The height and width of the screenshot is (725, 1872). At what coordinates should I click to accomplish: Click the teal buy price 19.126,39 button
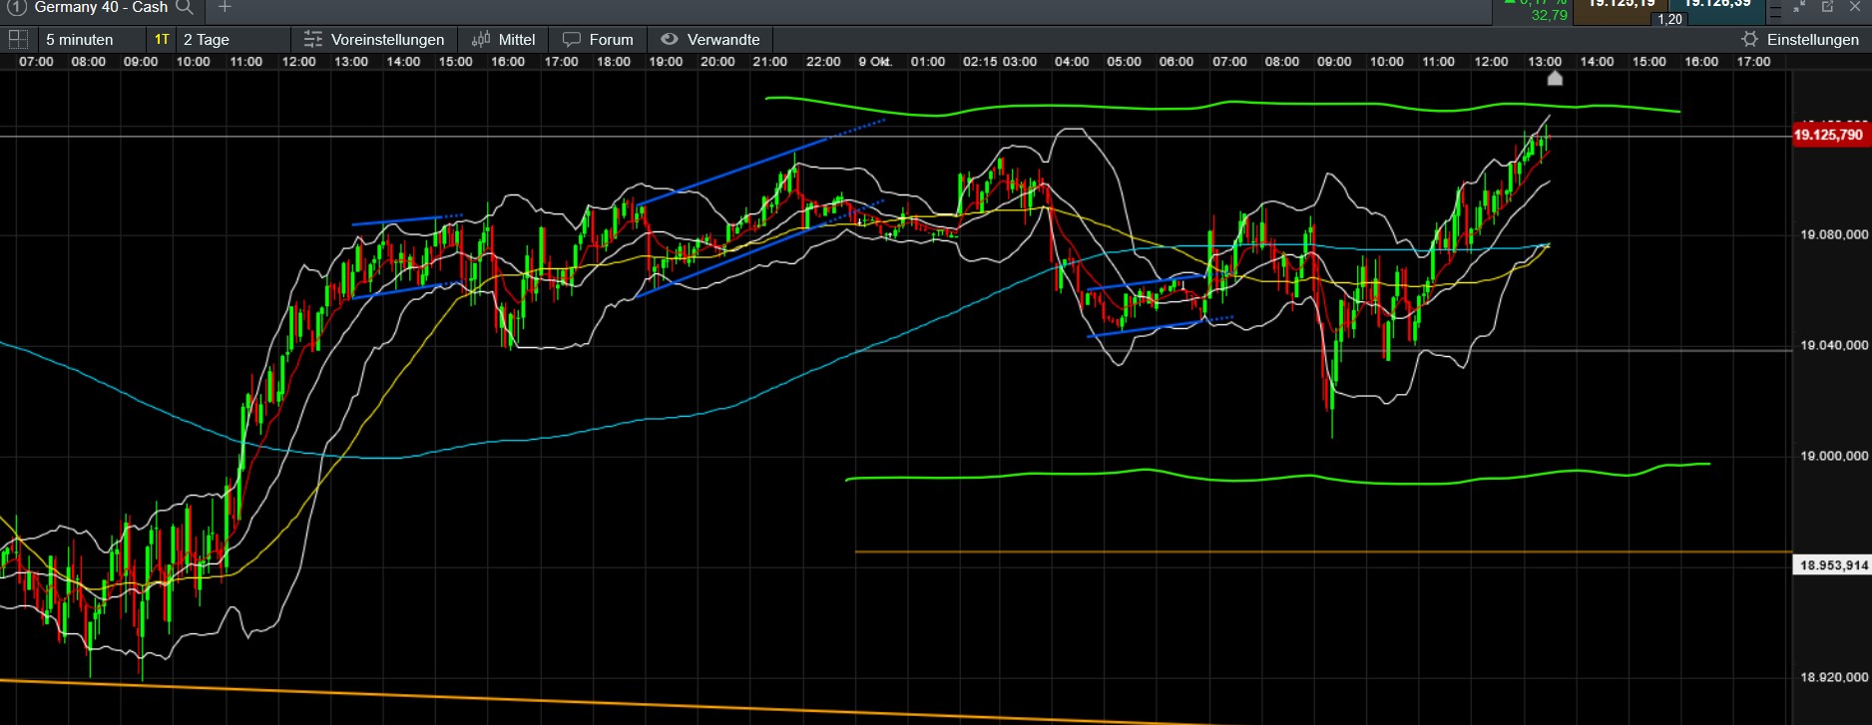click(x=1717, y=6)
